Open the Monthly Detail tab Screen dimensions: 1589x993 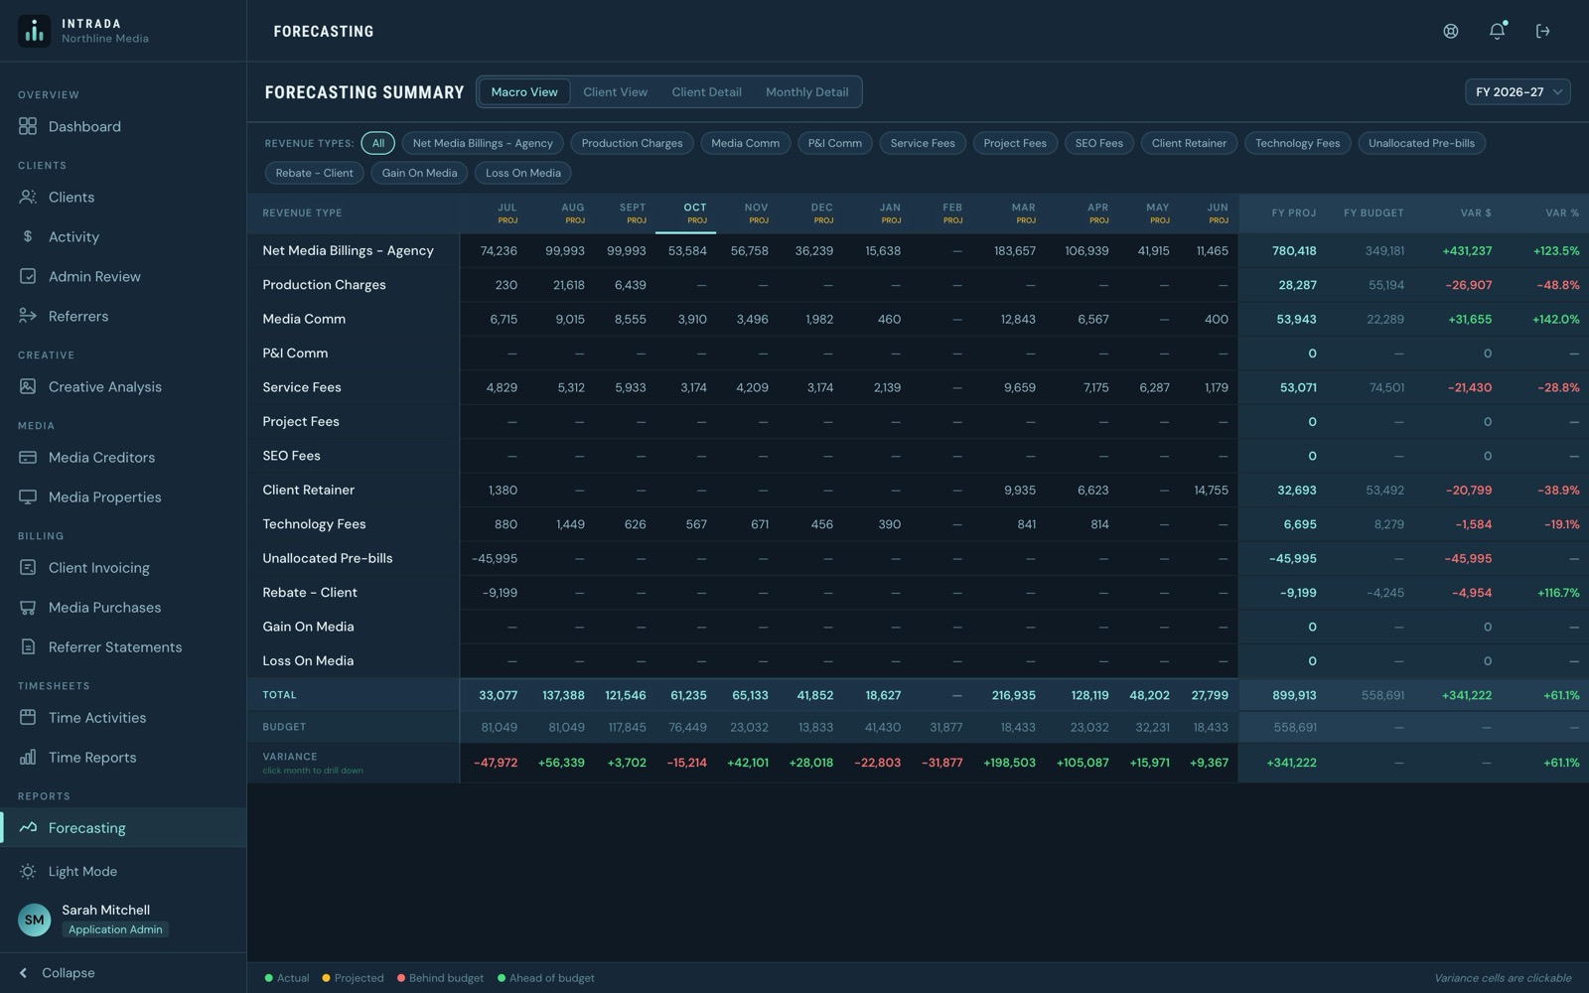pos(806,91)
